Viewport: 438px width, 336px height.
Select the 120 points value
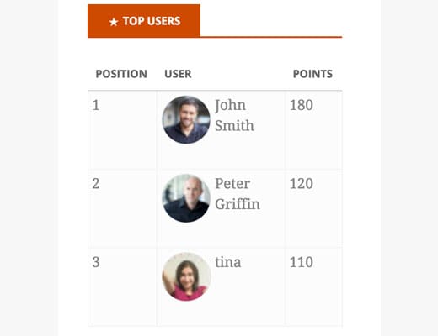click(302, 184)
